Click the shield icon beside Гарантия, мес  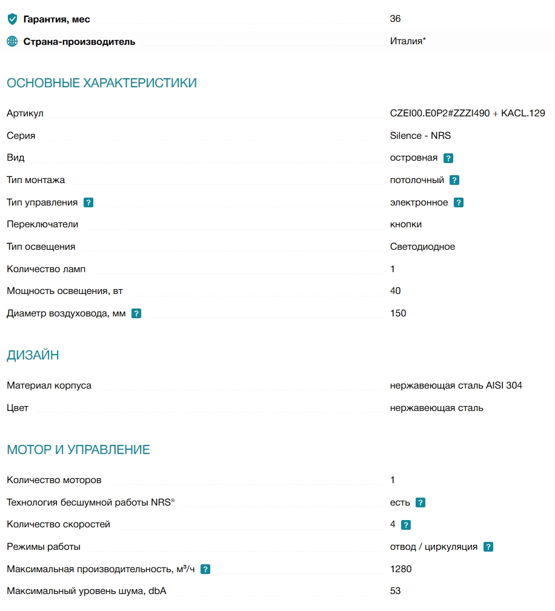(x=13, y=19)
